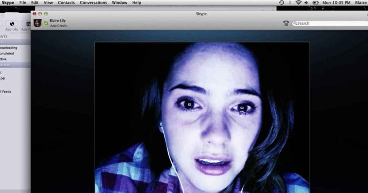Close the Skype window with red button
The image size is (368, 193).
[34, 14]
